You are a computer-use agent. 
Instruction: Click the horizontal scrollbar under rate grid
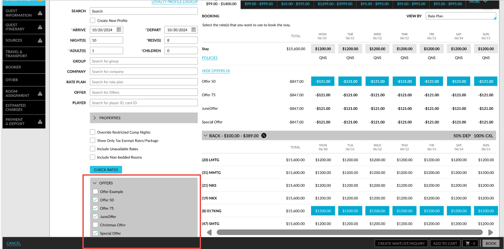point(350,232)
